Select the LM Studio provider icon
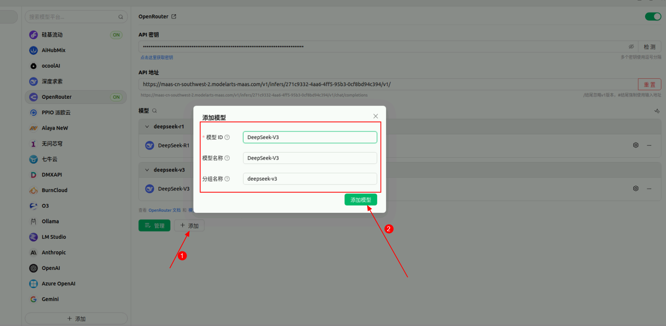Viewport: 666px width, 326px height. point(34,237)
